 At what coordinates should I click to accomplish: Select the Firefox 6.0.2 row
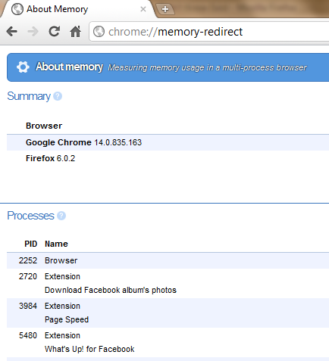click(x=168, y=158)
